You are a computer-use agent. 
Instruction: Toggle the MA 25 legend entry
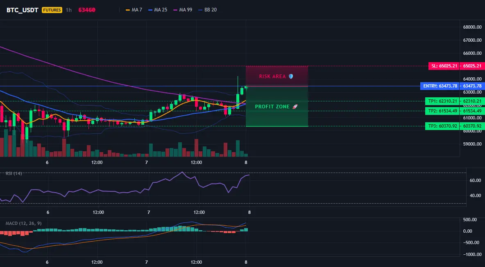[x=158, y=10]
